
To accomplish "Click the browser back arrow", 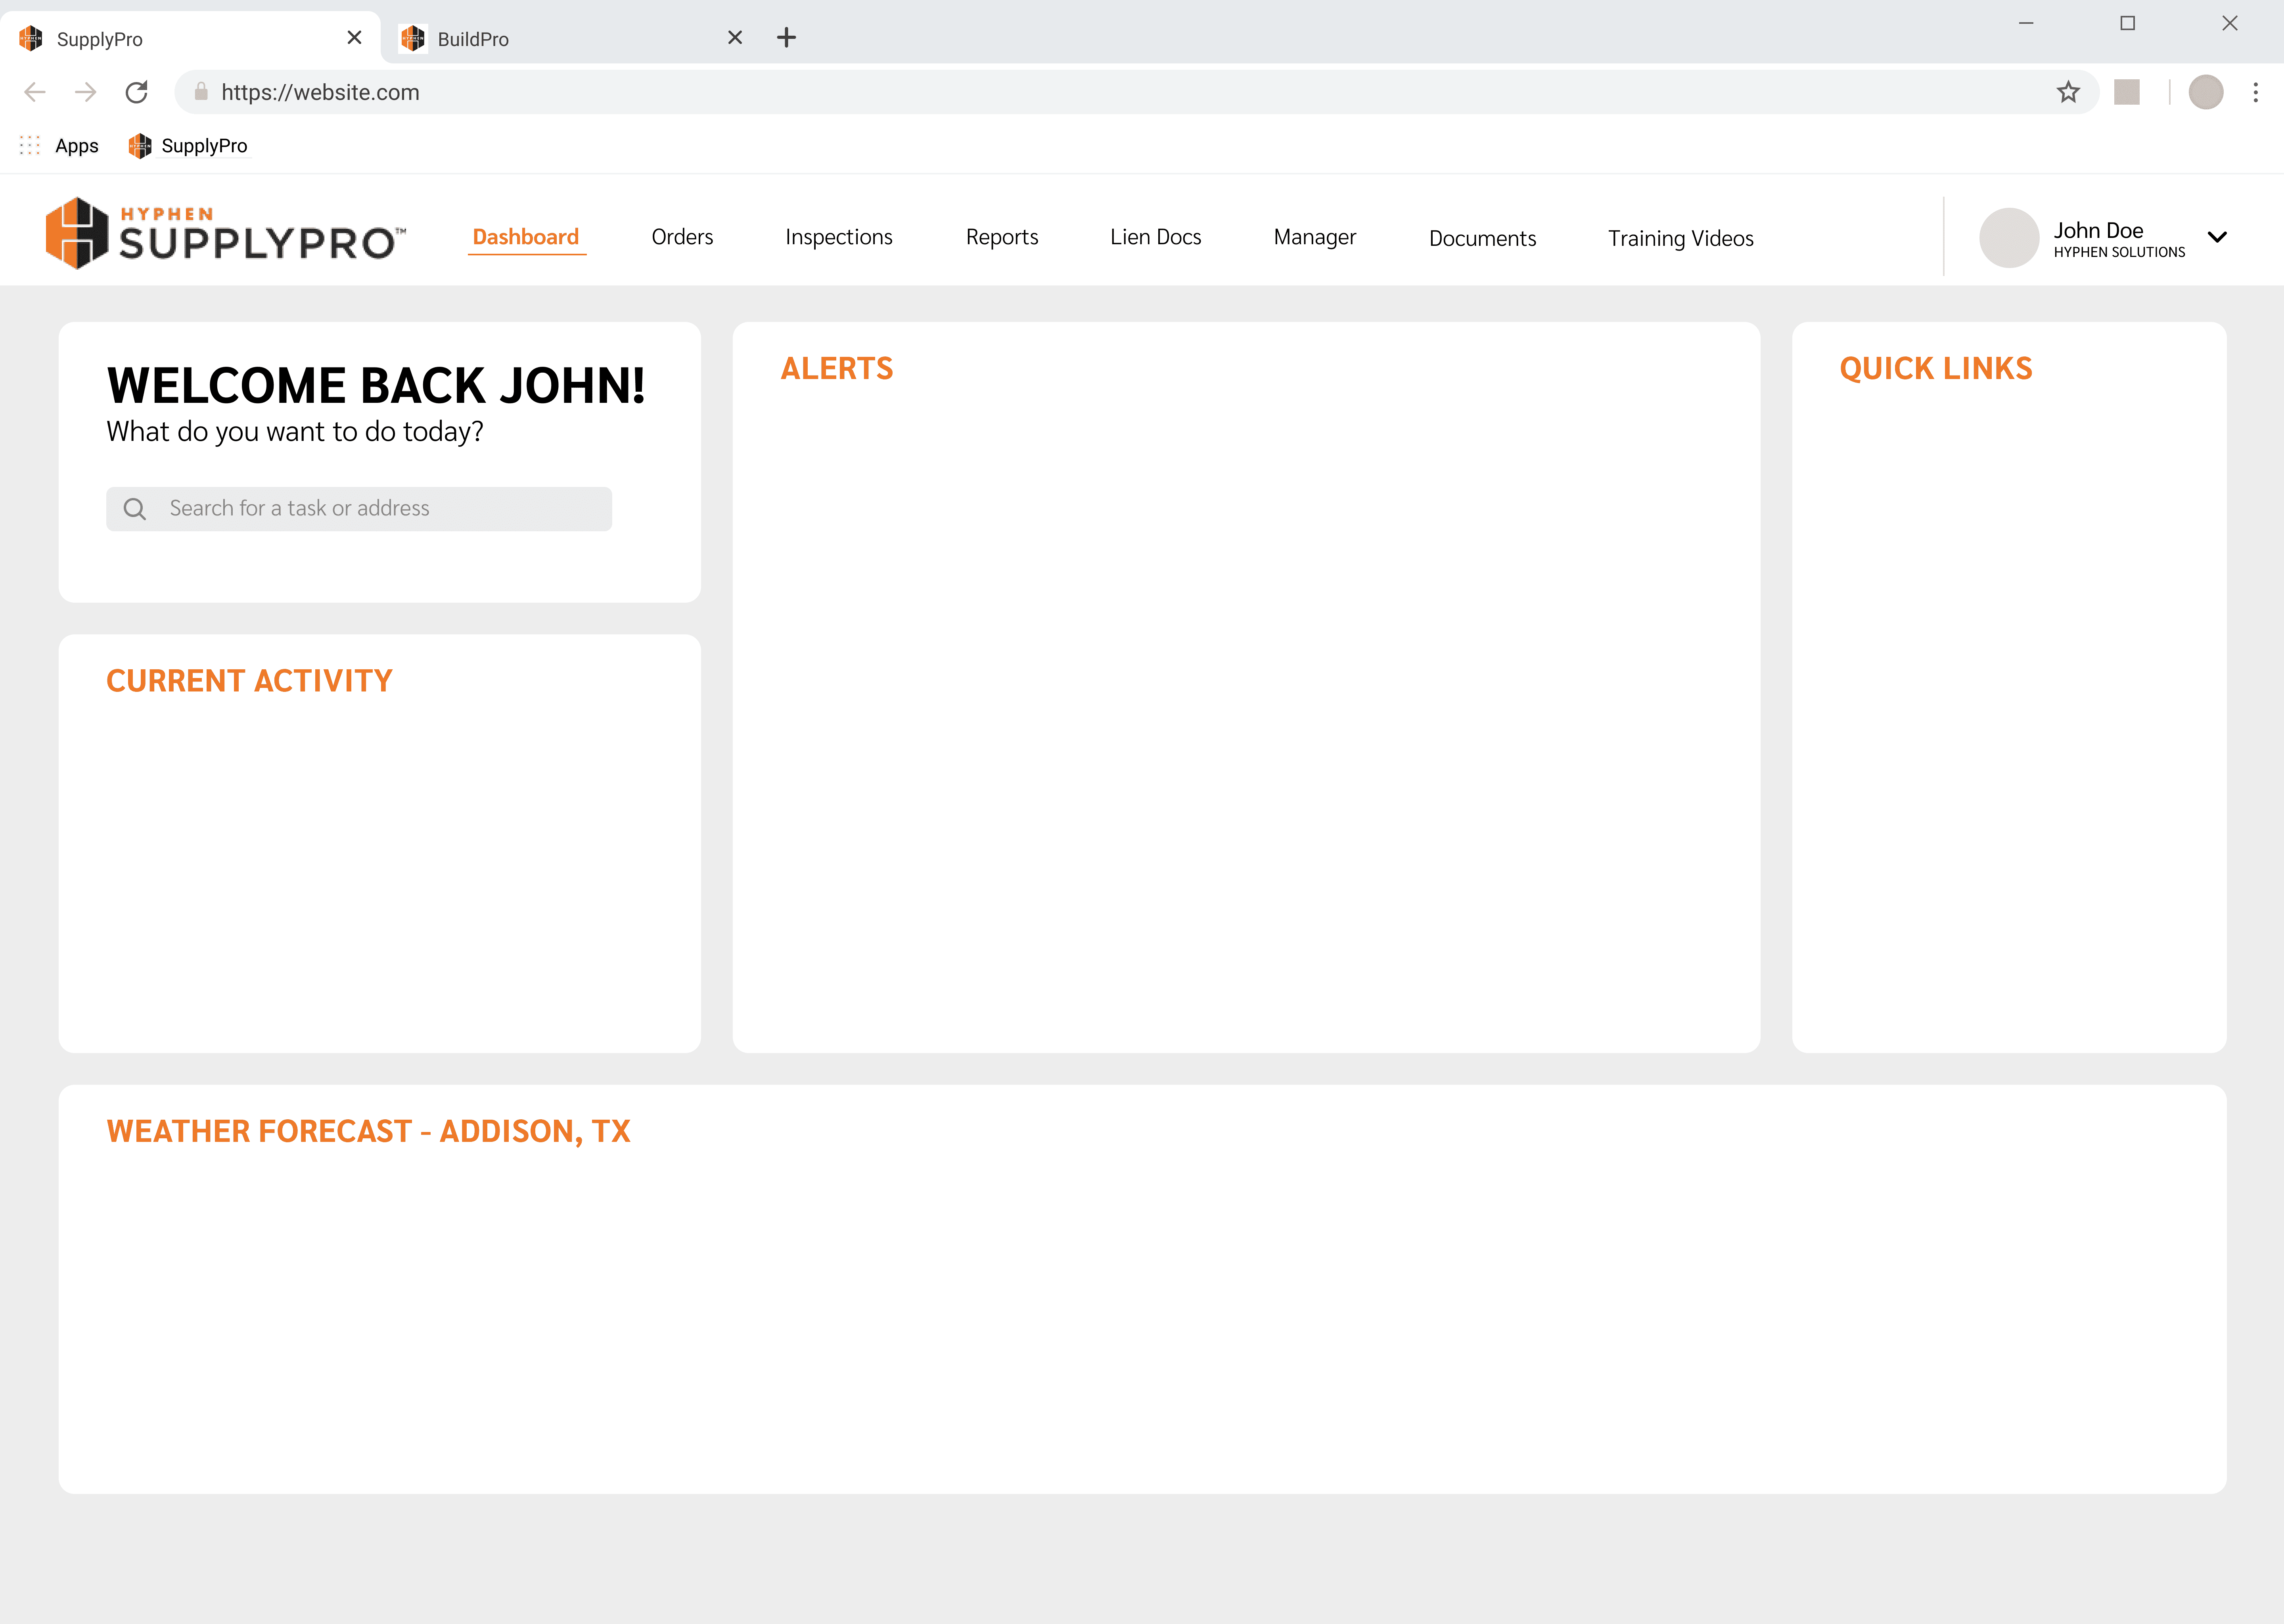I will click(35, 92).
